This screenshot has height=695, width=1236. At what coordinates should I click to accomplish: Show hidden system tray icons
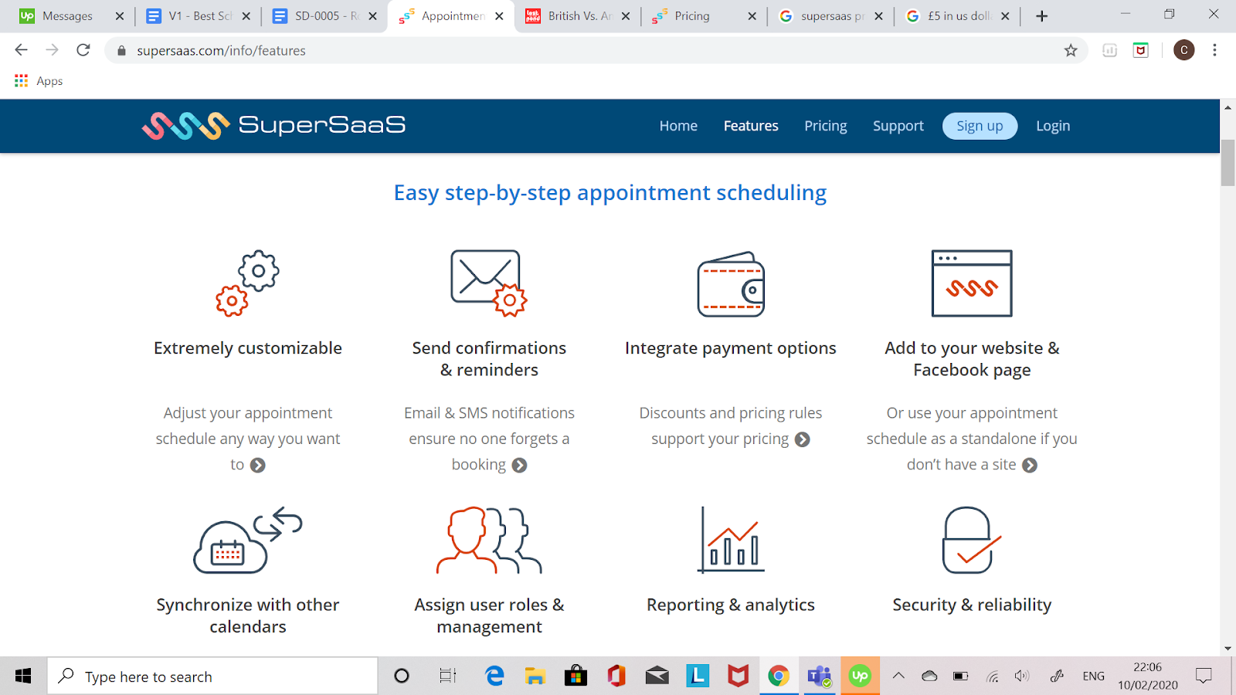click(x=898, y=676)
